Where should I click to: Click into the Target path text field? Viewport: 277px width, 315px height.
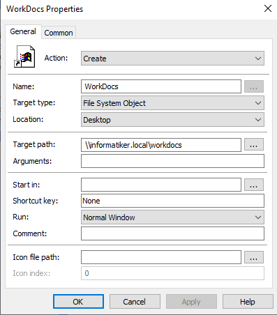(x=161, y=145)
